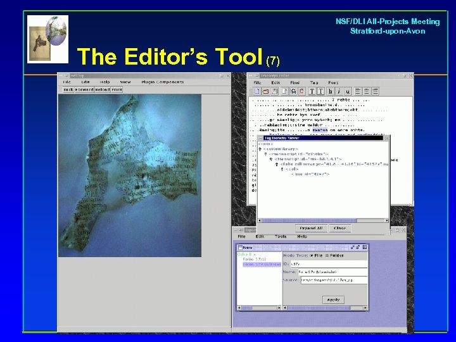Click the red-accented icon left of the T buttons
Image resolution: width=456 pixels, height=342 pixels.
point(301,91)
